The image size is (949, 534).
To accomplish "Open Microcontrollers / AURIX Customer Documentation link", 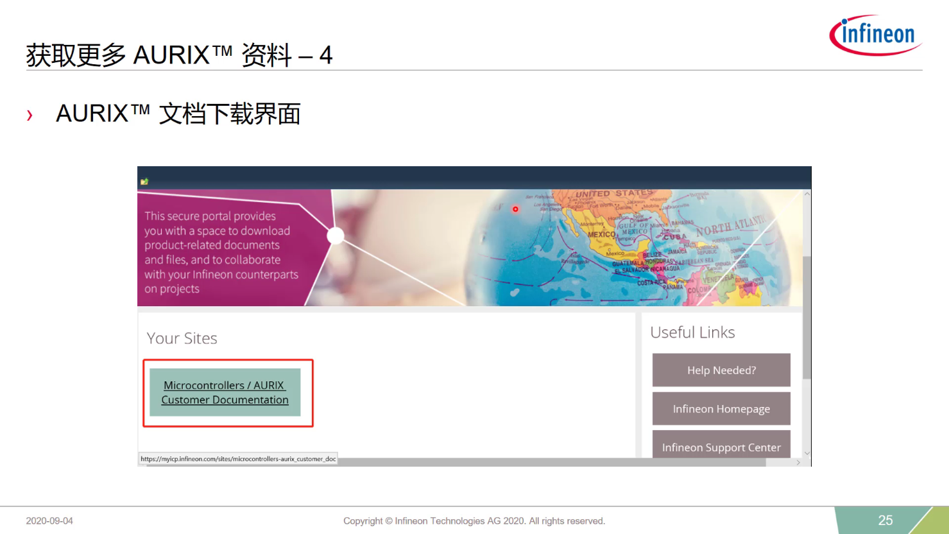I will click(x=225, y=392).
